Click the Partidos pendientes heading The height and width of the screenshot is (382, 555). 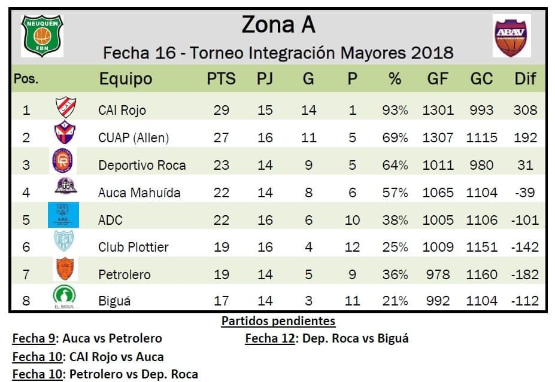pyautogui.click(x=278, y=322)
